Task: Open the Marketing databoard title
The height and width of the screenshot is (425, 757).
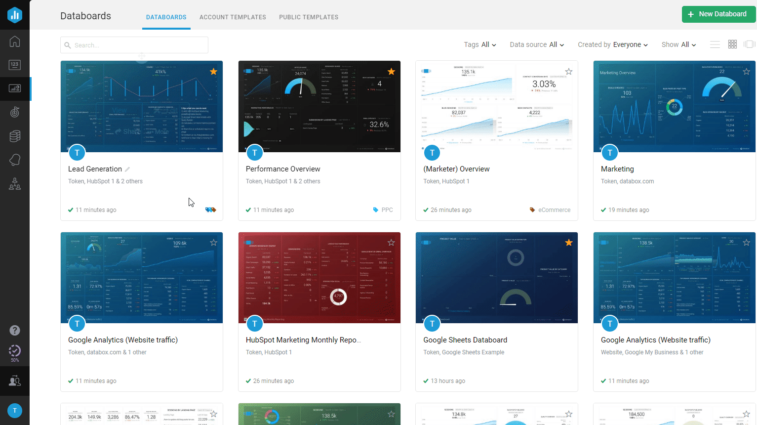Action: click(617, 169)
